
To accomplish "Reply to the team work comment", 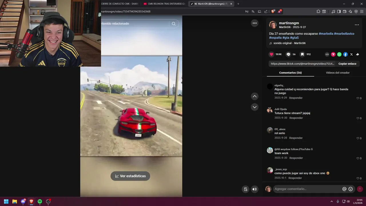I will [x=296, y=158].
